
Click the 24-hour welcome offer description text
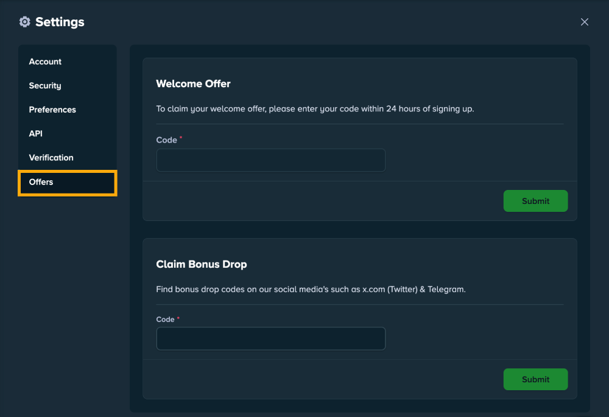(315, 109)
